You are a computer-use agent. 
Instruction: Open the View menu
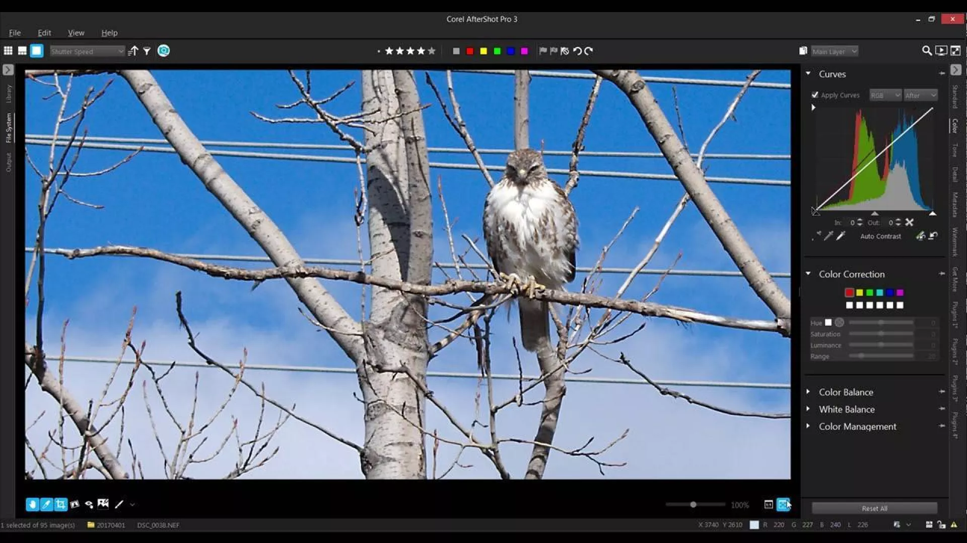click(x=76, y=33)
